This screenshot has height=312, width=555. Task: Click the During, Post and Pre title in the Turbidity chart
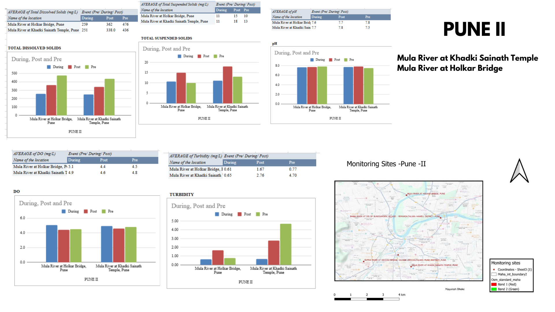(198, 206)
